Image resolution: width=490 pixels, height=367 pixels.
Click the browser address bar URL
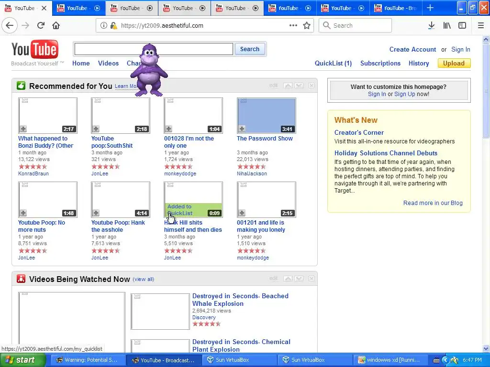(162, 26)
